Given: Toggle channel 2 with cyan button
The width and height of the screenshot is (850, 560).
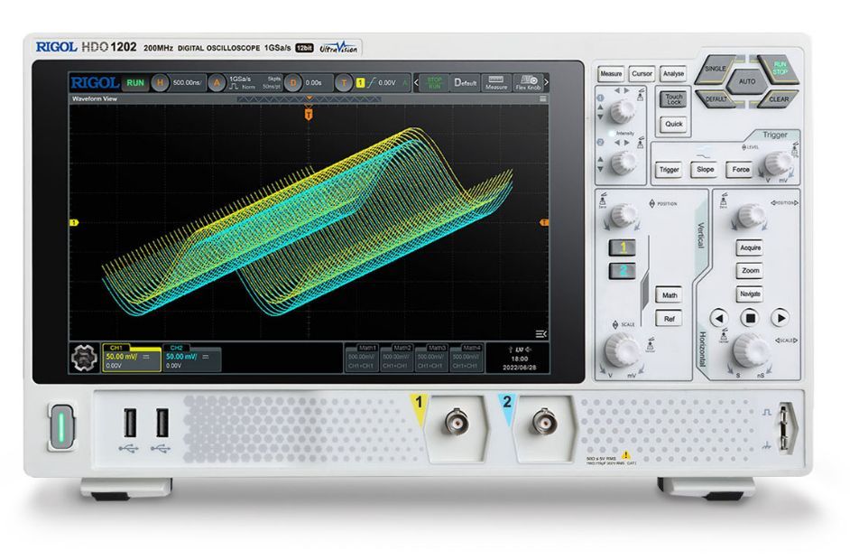Looking at the screenshot, I should coord(622,270).
